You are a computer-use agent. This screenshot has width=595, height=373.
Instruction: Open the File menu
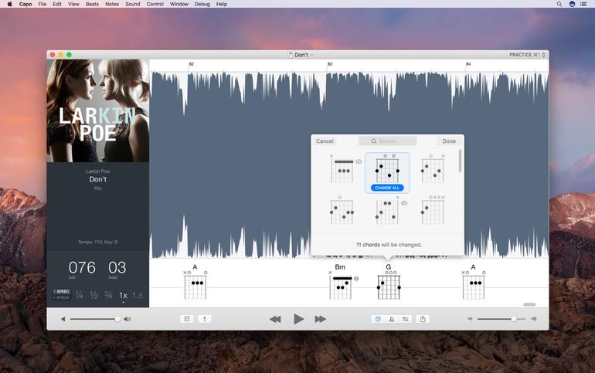point(42,4)
